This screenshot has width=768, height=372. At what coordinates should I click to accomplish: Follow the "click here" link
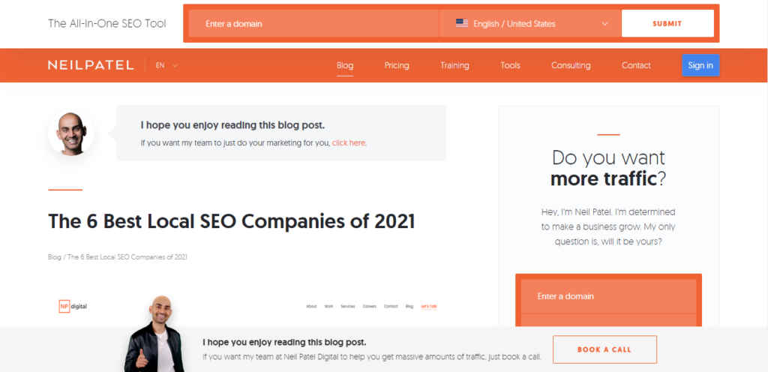[x=349, y=142]
